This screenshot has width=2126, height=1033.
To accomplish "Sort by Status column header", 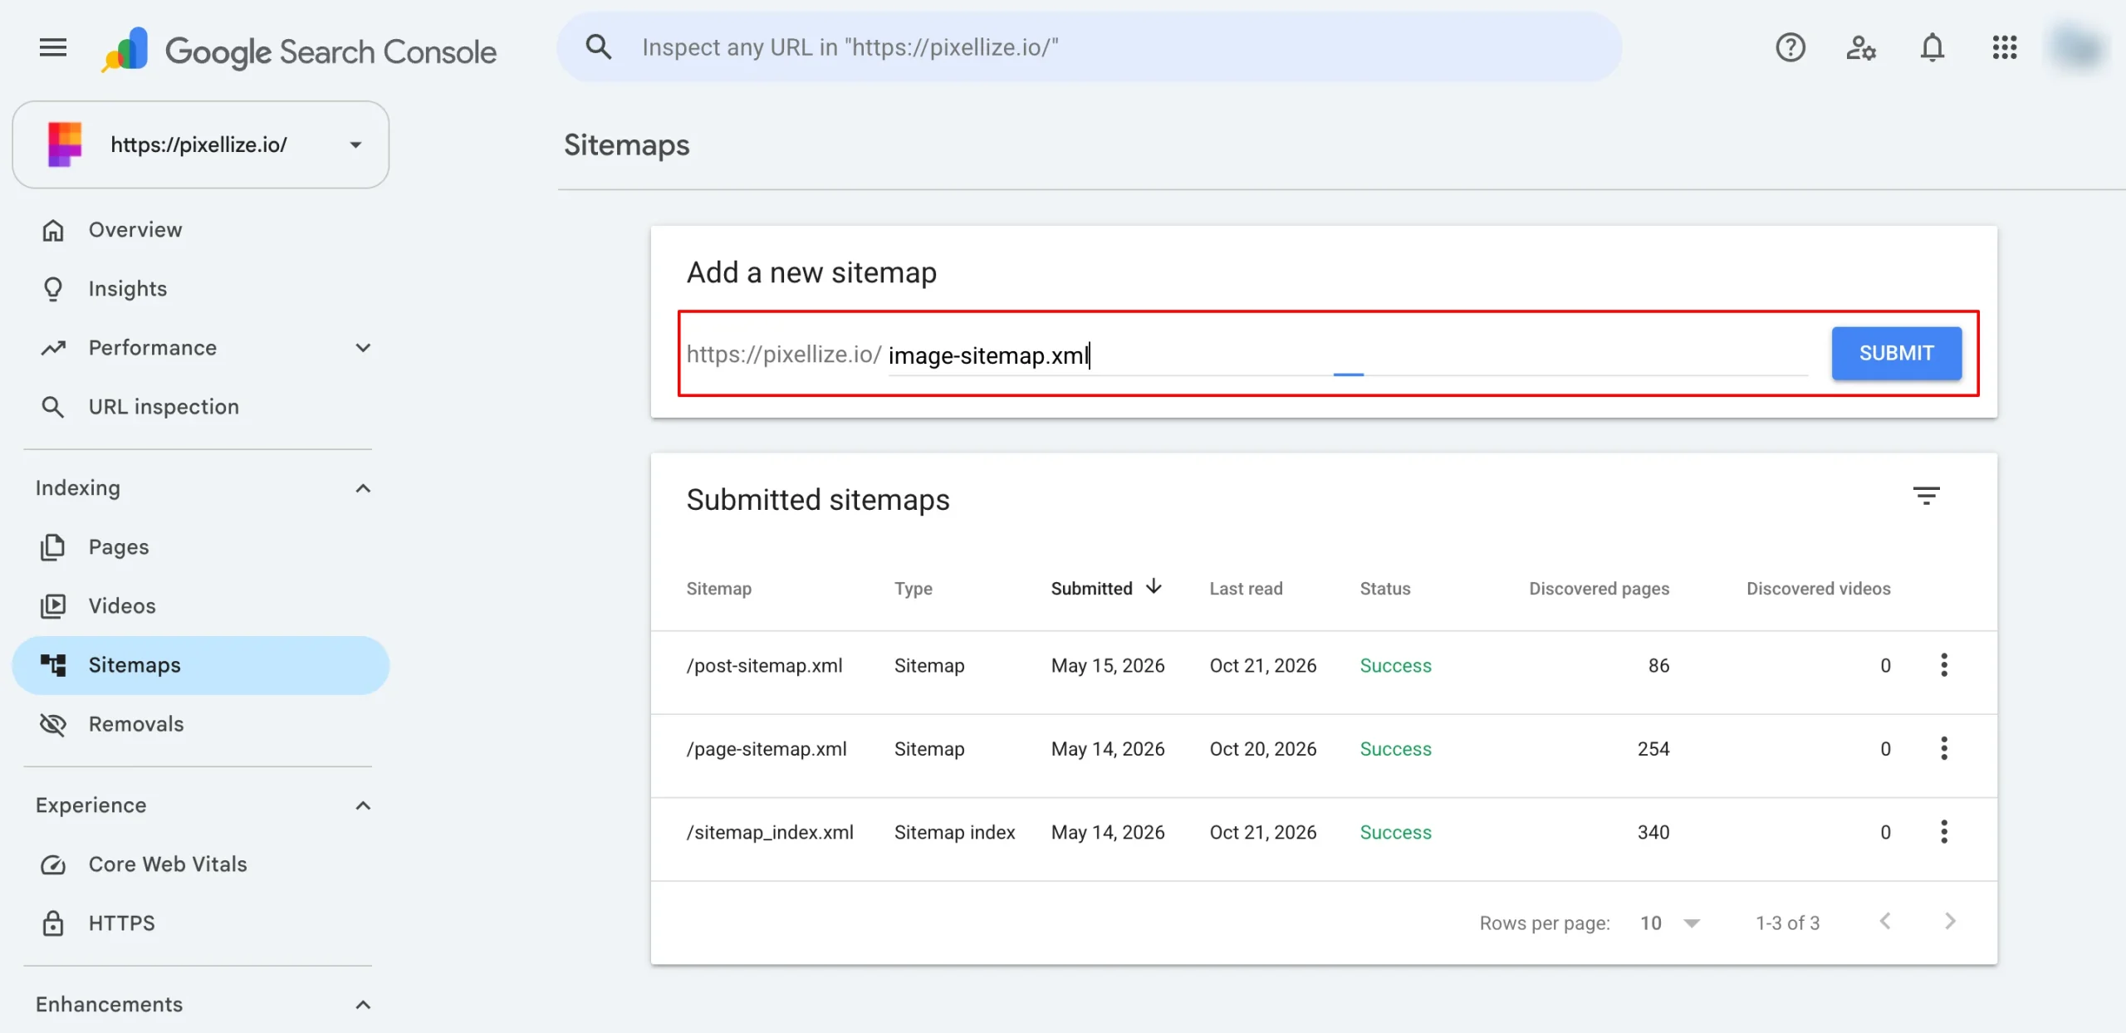I will point(1384,589).
